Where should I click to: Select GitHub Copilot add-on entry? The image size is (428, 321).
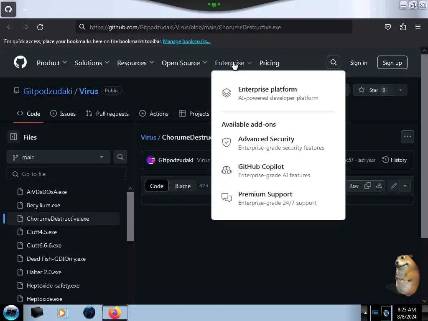point(278,171)
